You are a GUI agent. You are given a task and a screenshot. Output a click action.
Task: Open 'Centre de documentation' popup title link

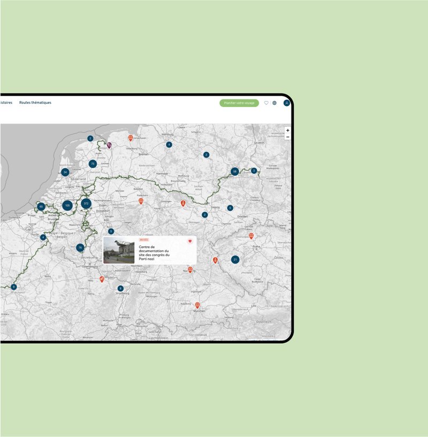[x=154, y=253]
